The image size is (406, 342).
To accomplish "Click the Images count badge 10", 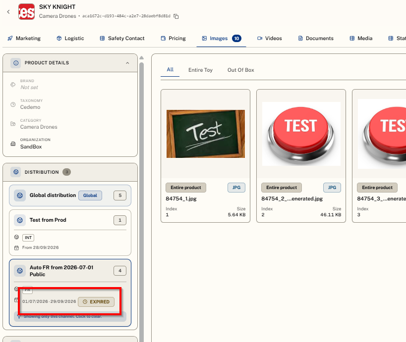I will point(236,38).
